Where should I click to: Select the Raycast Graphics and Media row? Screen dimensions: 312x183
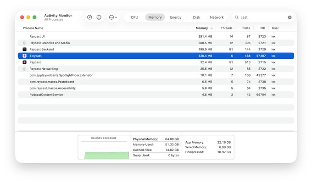pyautogui.click(x=156, y=43)
